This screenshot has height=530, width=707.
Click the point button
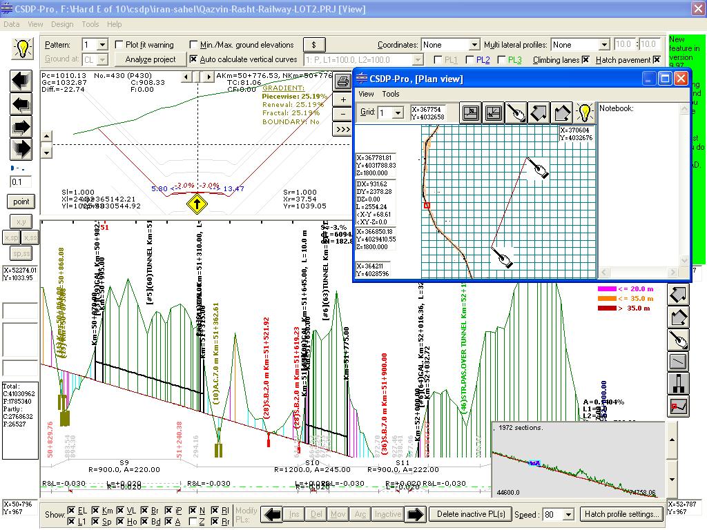pos(21,202)
